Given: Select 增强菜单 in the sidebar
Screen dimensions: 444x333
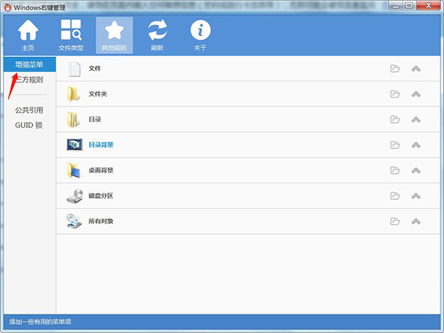Looking at the screenshot, I should tap(30, 64).
